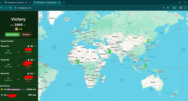This screenshot has width=188, height=101.
Task: Select the Round #2 row
Action: tap(19, 64)
